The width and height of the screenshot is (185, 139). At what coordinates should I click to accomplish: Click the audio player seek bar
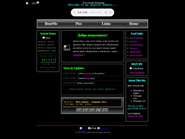pyautogui.click(x=95, y=12)
